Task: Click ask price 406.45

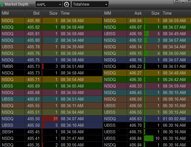Action: coord(135,93)
